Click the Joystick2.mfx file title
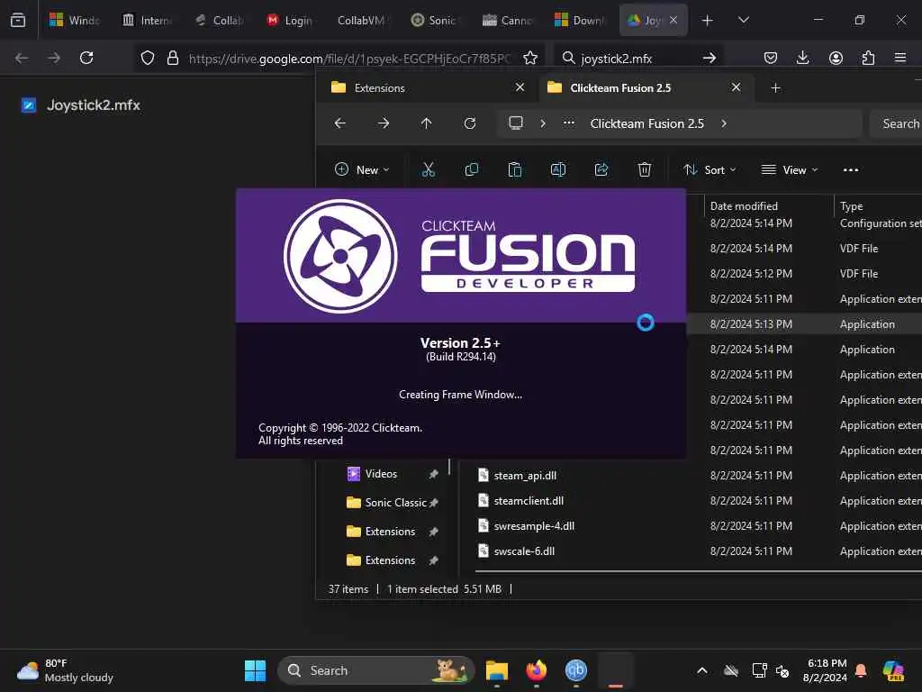Viewport: 922px width, 692px height. [94, 105]
